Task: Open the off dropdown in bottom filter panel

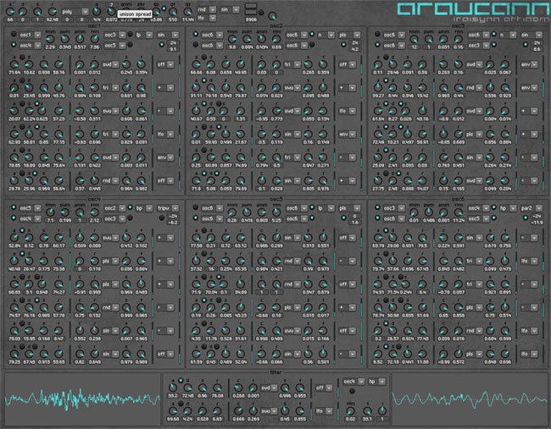Action: (x=324, y=388)
